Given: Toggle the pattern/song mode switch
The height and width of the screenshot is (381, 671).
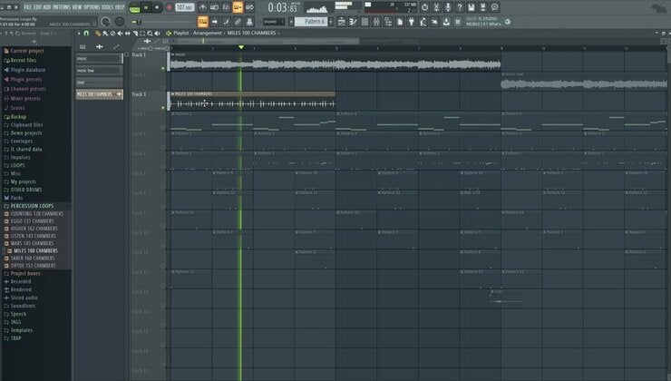Looking at the screenshot, I should (134, 8).
